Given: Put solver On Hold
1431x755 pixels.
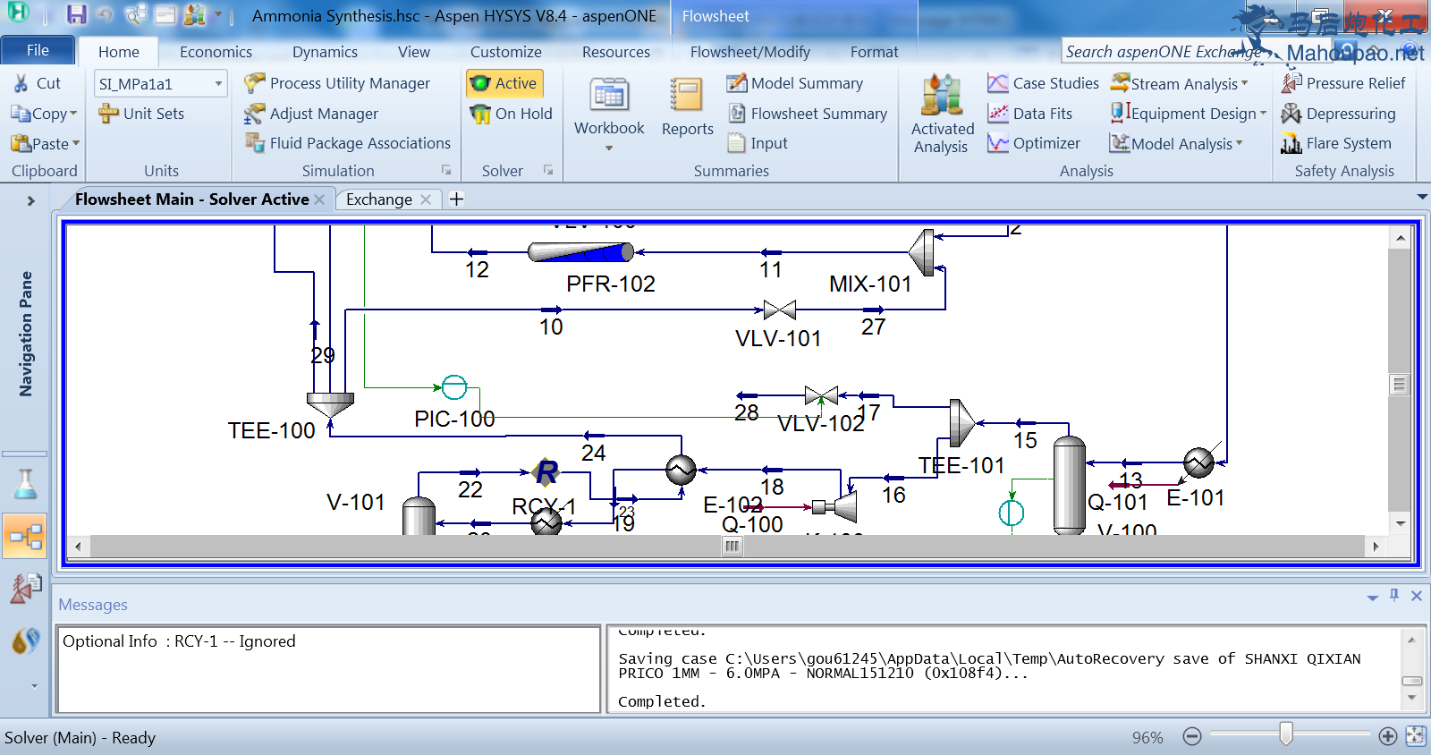Looking at the screenshot, I should click(512, 114).
